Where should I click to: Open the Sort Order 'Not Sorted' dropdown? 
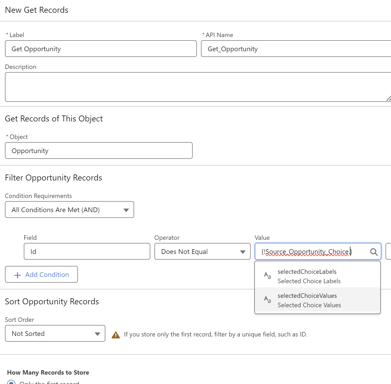coord(55,333)
